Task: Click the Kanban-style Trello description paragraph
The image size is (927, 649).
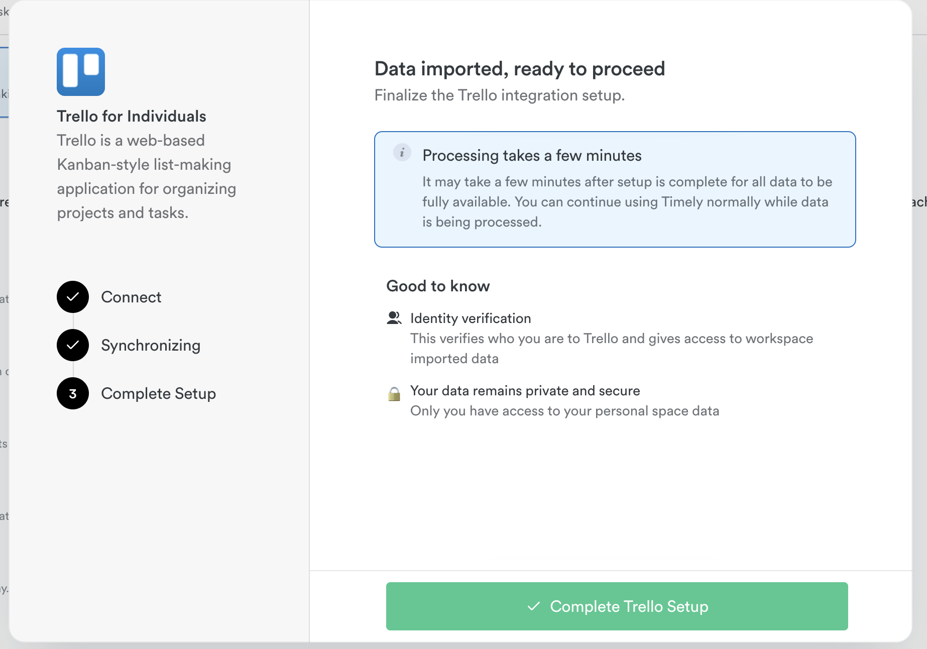Action: tap(147, 177)
